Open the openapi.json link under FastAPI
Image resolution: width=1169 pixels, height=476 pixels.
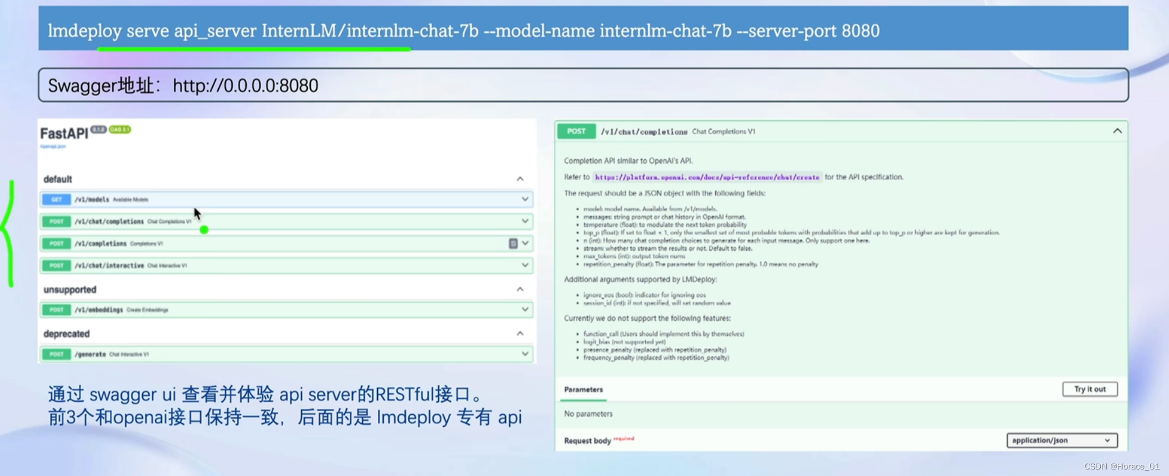point(53,146)
